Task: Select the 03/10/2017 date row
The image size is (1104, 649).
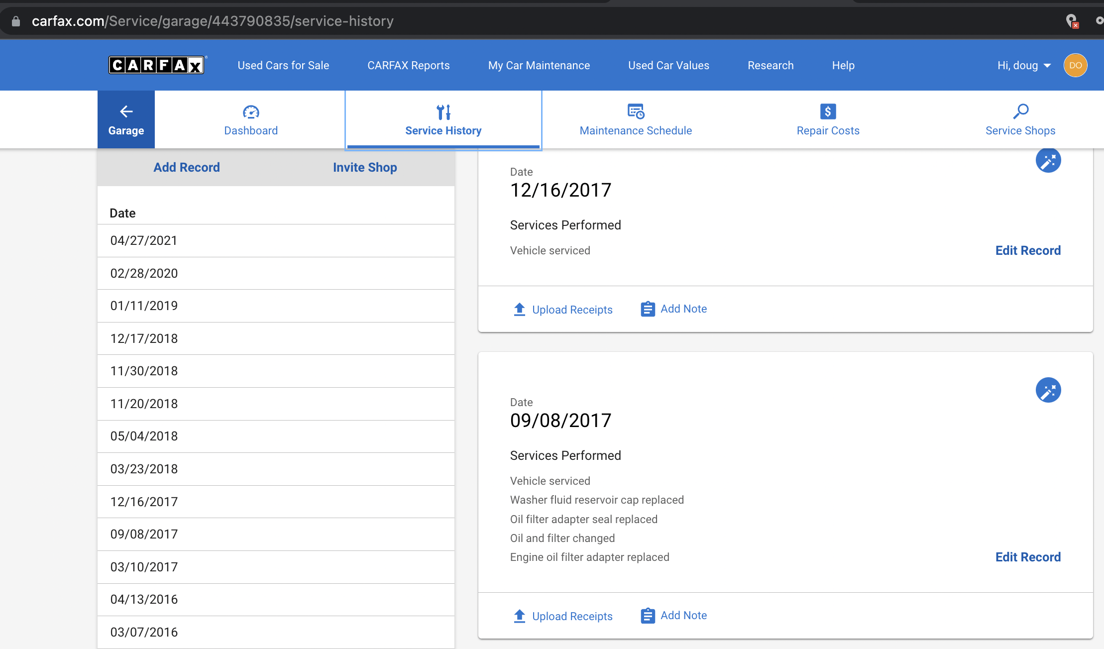Action: (x=276, y=567)
